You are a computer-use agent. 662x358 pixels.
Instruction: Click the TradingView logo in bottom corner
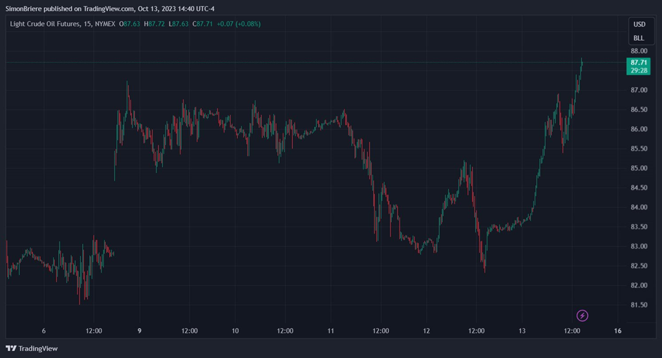point(32,348)
